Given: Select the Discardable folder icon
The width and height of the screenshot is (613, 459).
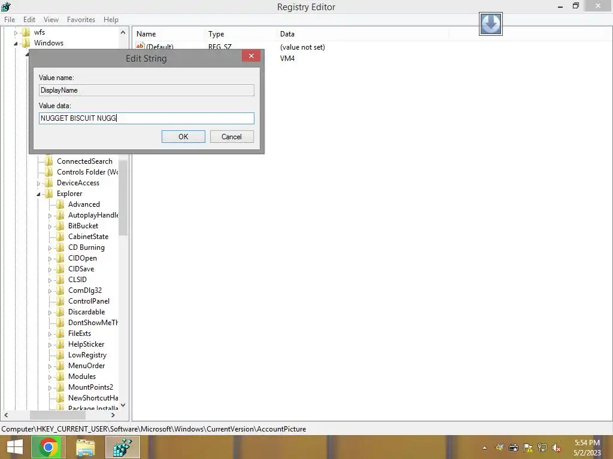Looking at the screenshot, I should click(60, 312).
